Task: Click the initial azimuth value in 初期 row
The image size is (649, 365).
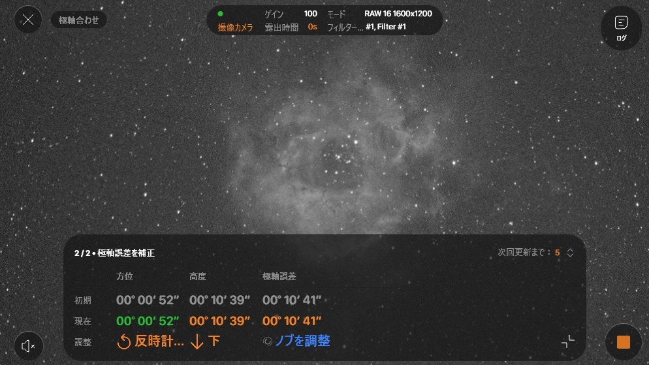Action: tap(148, 300)
